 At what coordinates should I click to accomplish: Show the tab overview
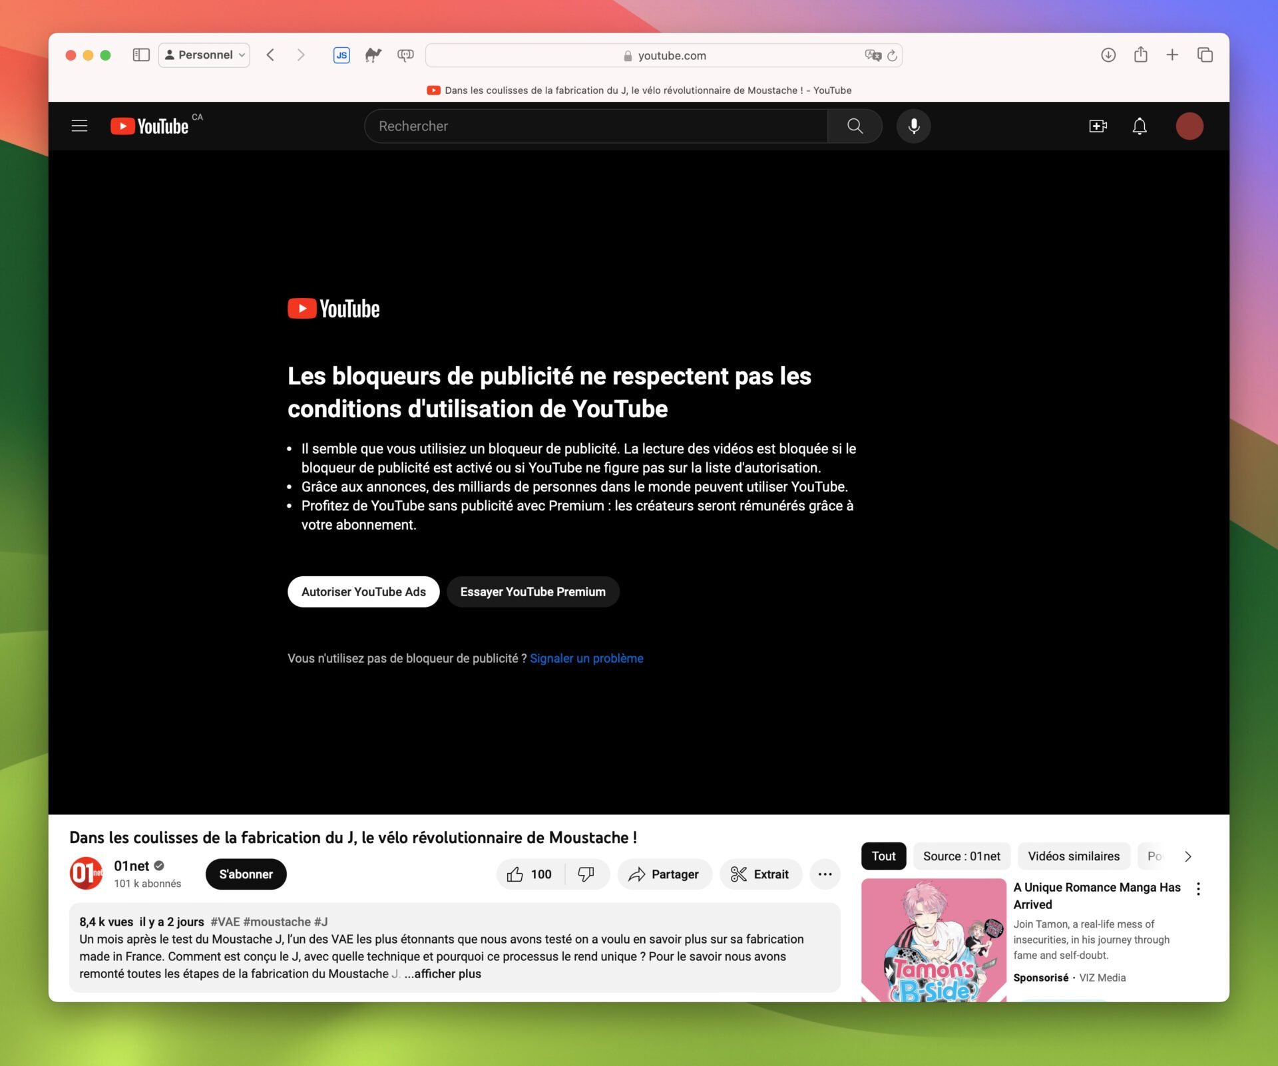click(1205, 55)
